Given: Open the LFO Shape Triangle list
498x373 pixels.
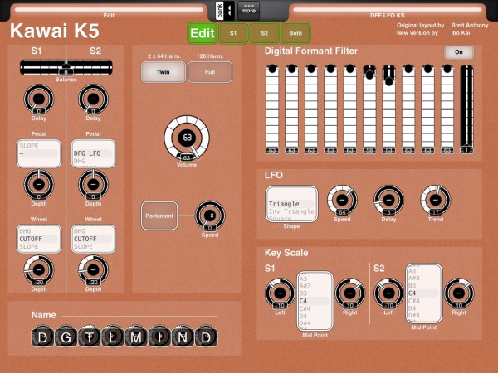Looking at the screenshot, I should (291, 204).
